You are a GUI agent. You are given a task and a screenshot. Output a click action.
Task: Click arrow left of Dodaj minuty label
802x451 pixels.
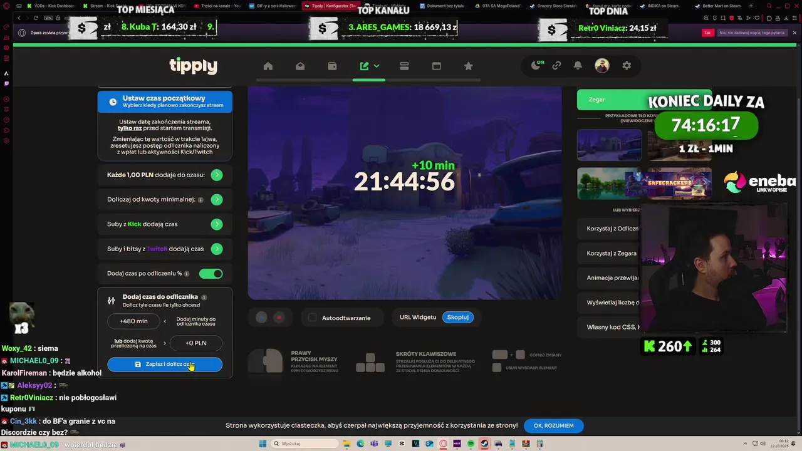[x=165, y=321]
